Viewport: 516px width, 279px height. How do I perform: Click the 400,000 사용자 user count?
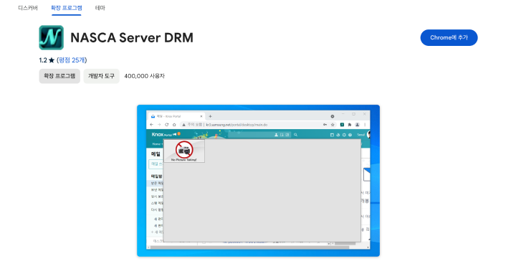coord(144,76)
